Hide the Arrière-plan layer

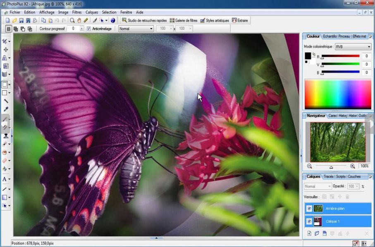point(309,209)
